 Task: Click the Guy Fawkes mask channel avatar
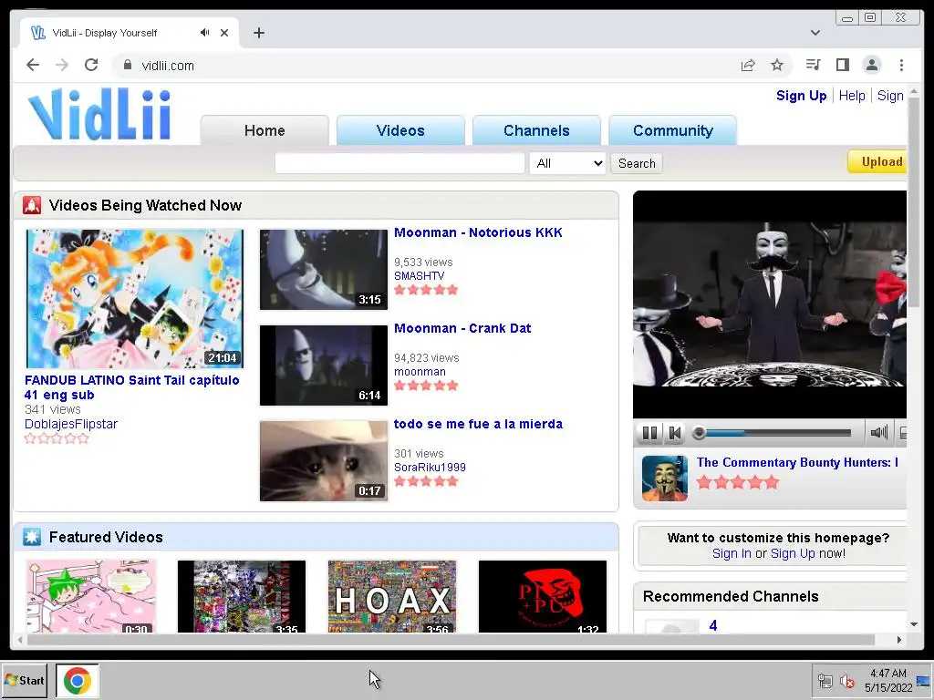tap(665, 478)
